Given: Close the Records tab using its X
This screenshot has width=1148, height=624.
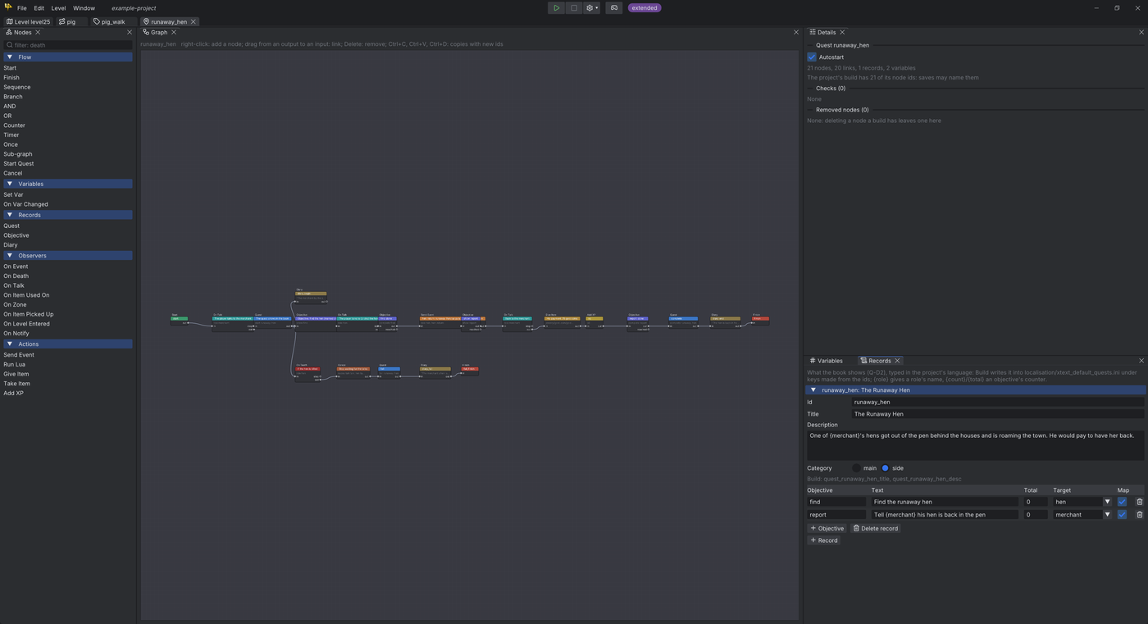Looking at the screenshot, I should point(897,361).
